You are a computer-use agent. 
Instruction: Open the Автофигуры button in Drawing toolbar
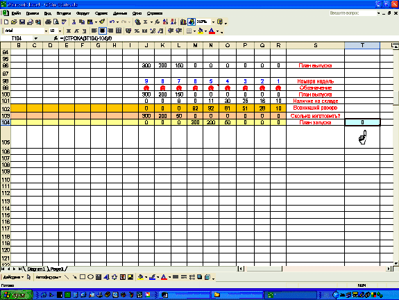click(x=48, y=277)
